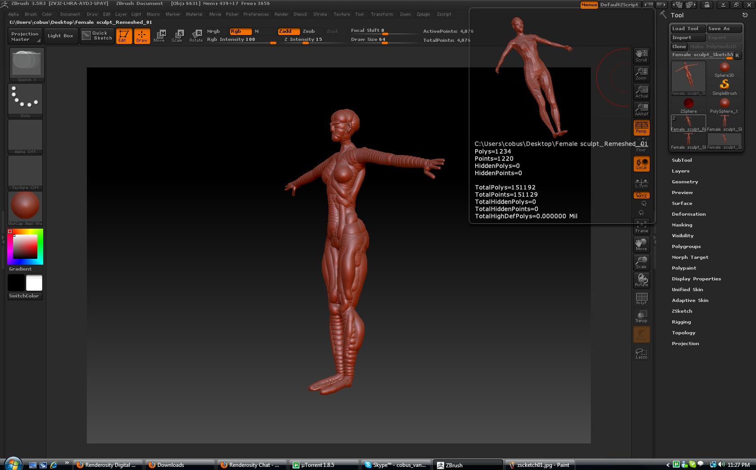Image resolution: width=756 pixels, height=470 pixels.
Task: Select the SimpleBrush tool
Action: tap(724, 87)
